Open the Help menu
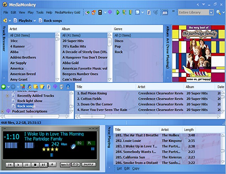The width and height of the screenshot is (226, 174). click(49, 13)
